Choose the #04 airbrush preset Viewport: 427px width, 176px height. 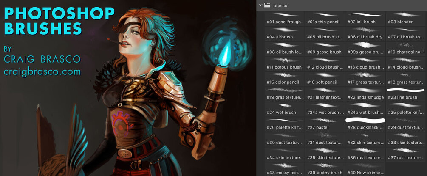pos(285,33)
